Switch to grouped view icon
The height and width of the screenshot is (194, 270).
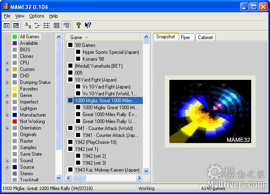coord(66,25)
